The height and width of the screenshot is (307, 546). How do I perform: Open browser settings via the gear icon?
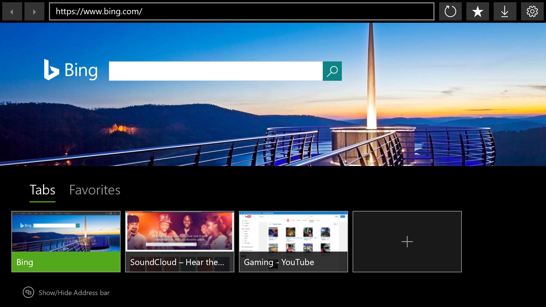[x=532, y=11]
